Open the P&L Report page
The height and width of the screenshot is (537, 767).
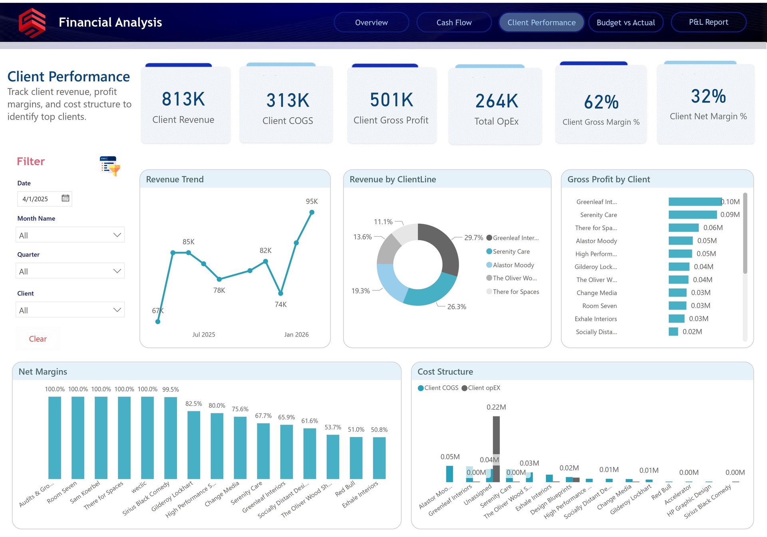(708, 22)
